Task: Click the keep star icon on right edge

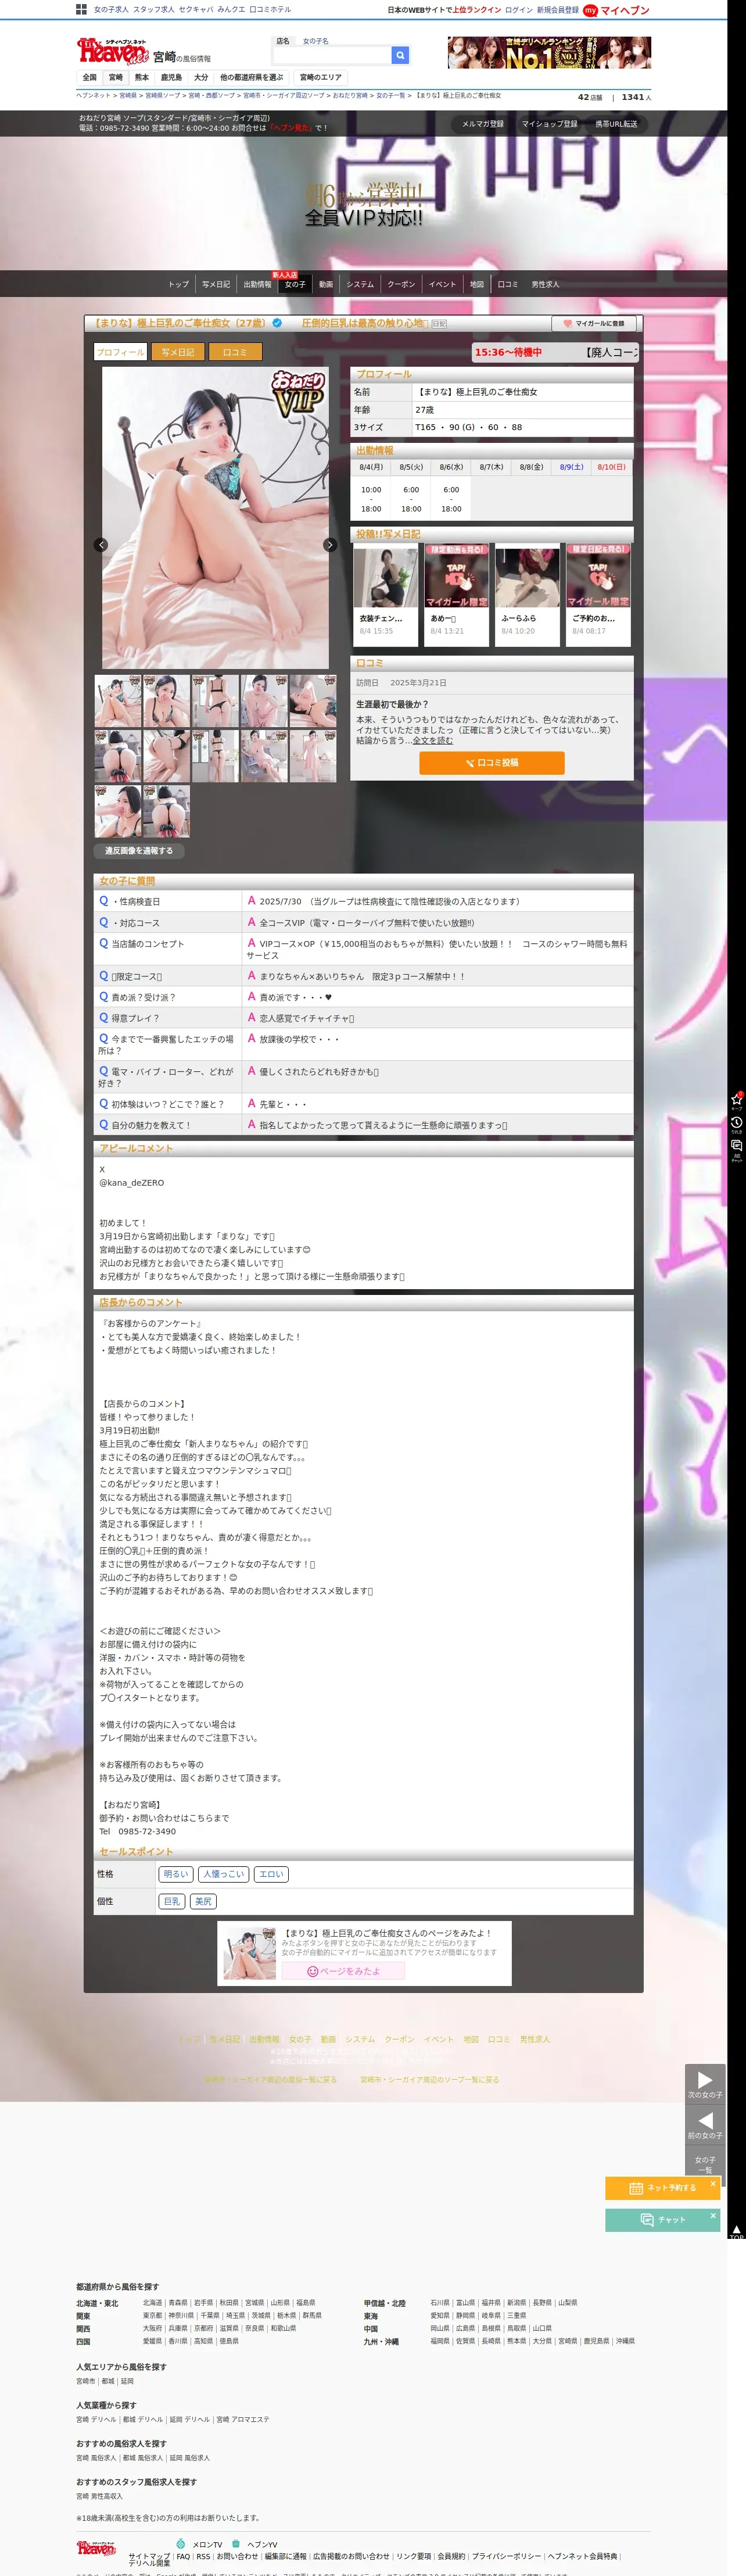Action: coord(737,1100)
